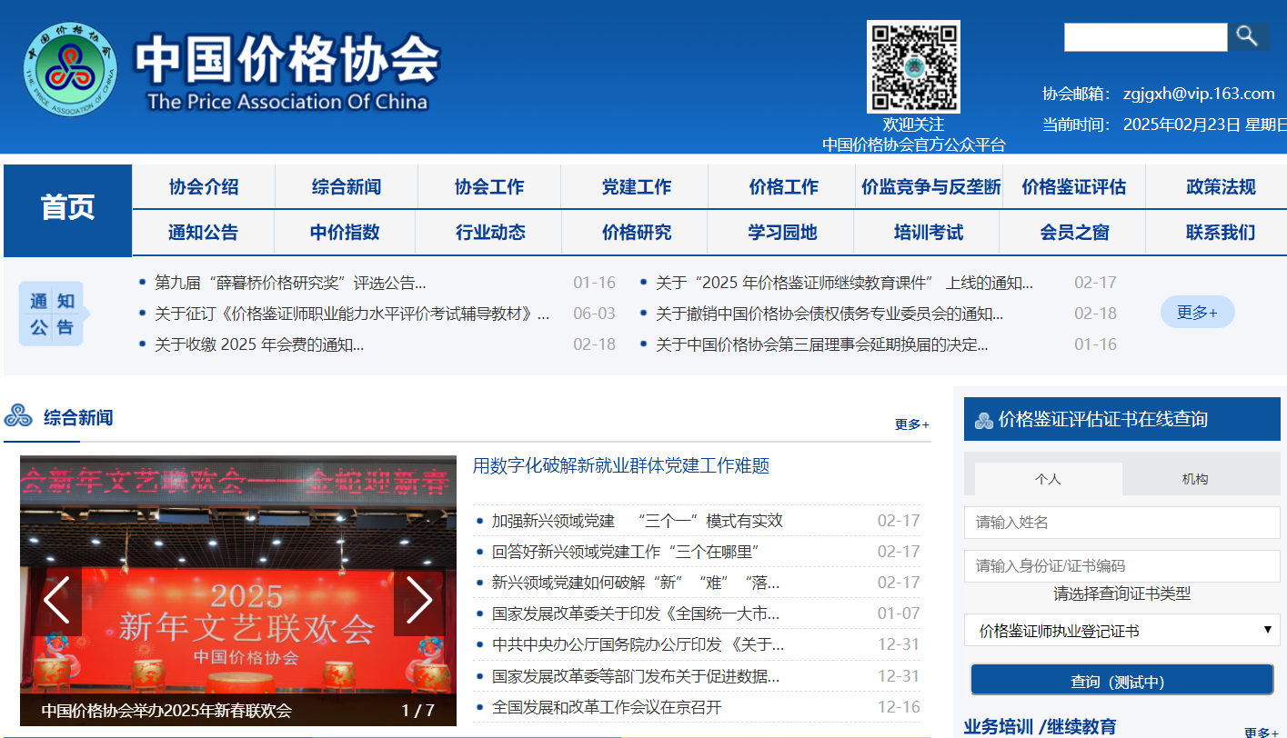
Task: Open the 协会工作 navigation item
Action: coord(489,187)
